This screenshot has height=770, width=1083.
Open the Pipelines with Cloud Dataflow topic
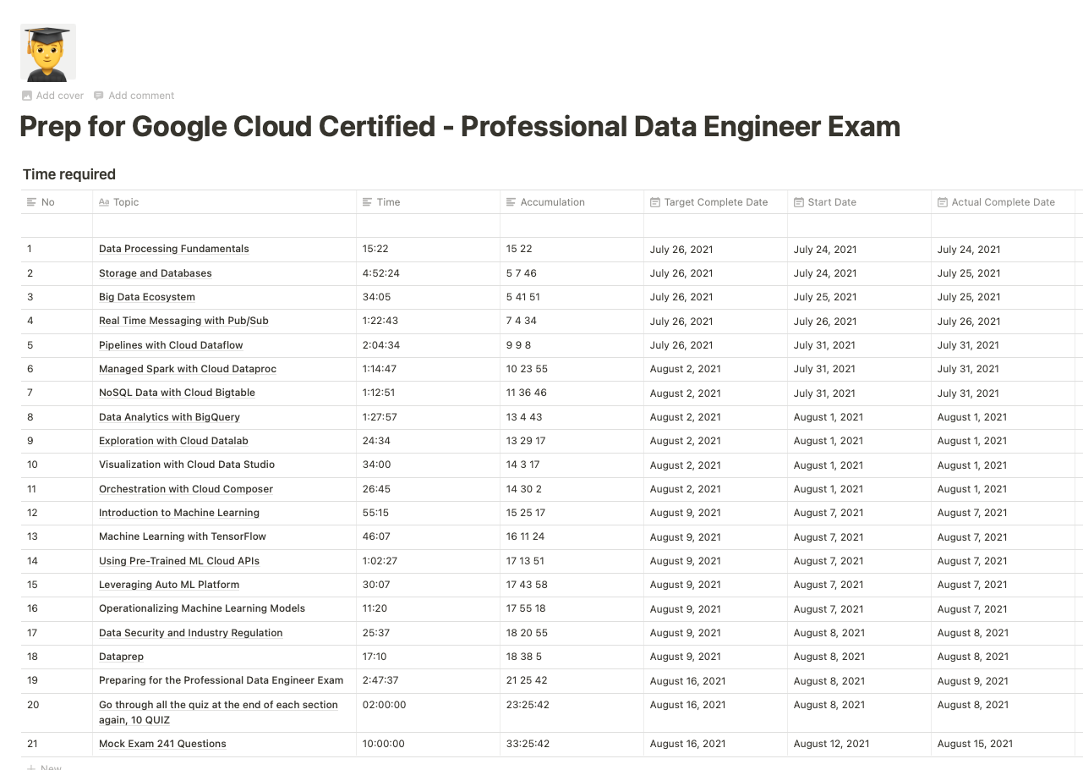(171, 345)
